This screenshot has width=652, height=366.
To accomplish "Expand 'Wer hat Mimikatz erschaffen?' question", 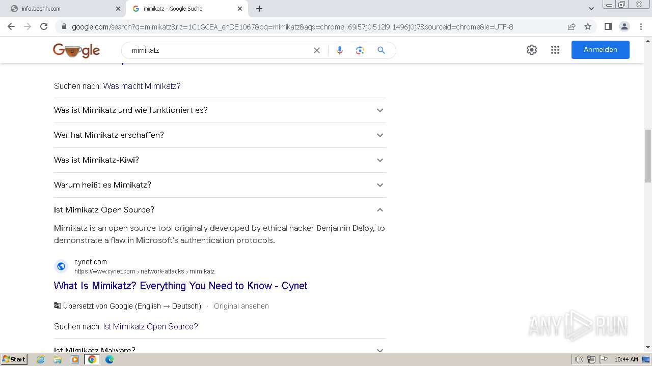I will pyautogui.click(x=220, y=135).
